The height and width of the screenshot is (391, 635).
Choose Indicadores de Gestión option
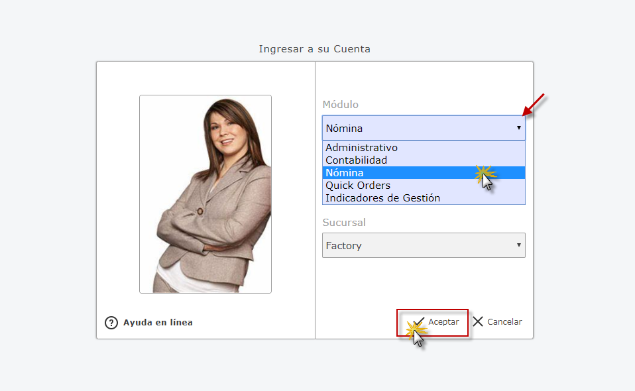[382, 198]
